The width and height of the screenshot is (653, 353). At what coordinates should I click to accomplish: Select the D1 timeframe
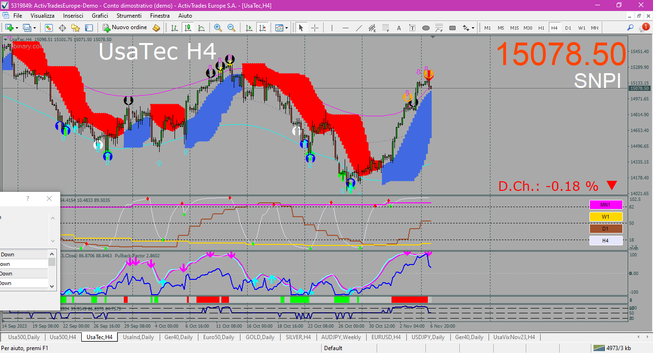[568, 28]
